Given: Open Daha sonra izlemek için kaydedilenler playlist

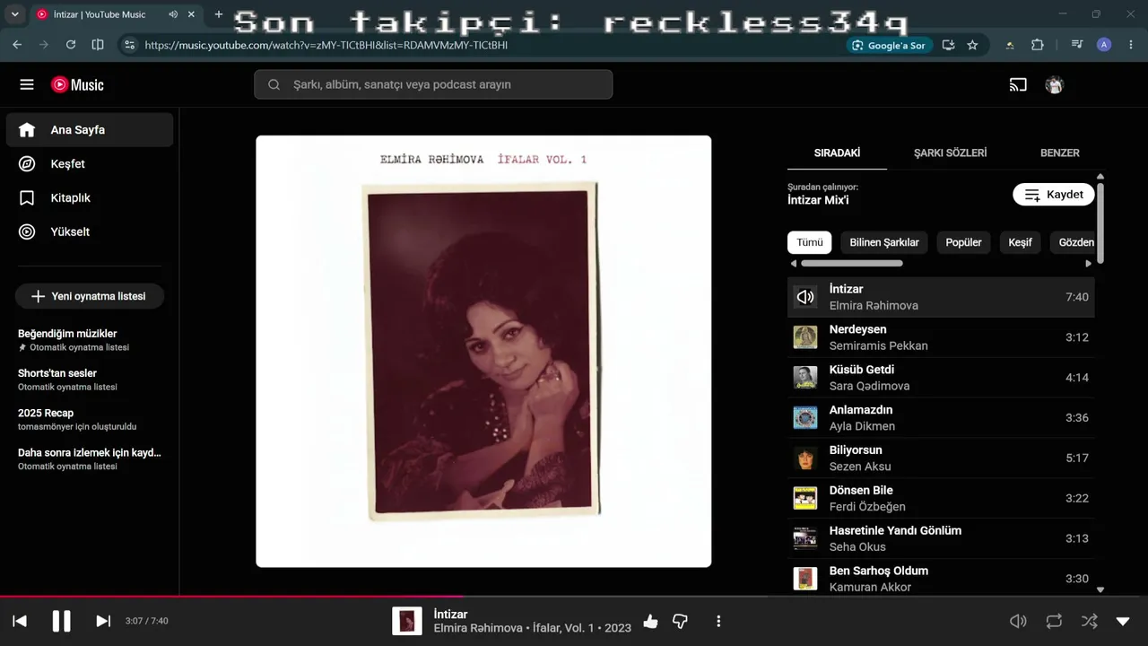Looking at the screenshot, I should click(90, 458).
